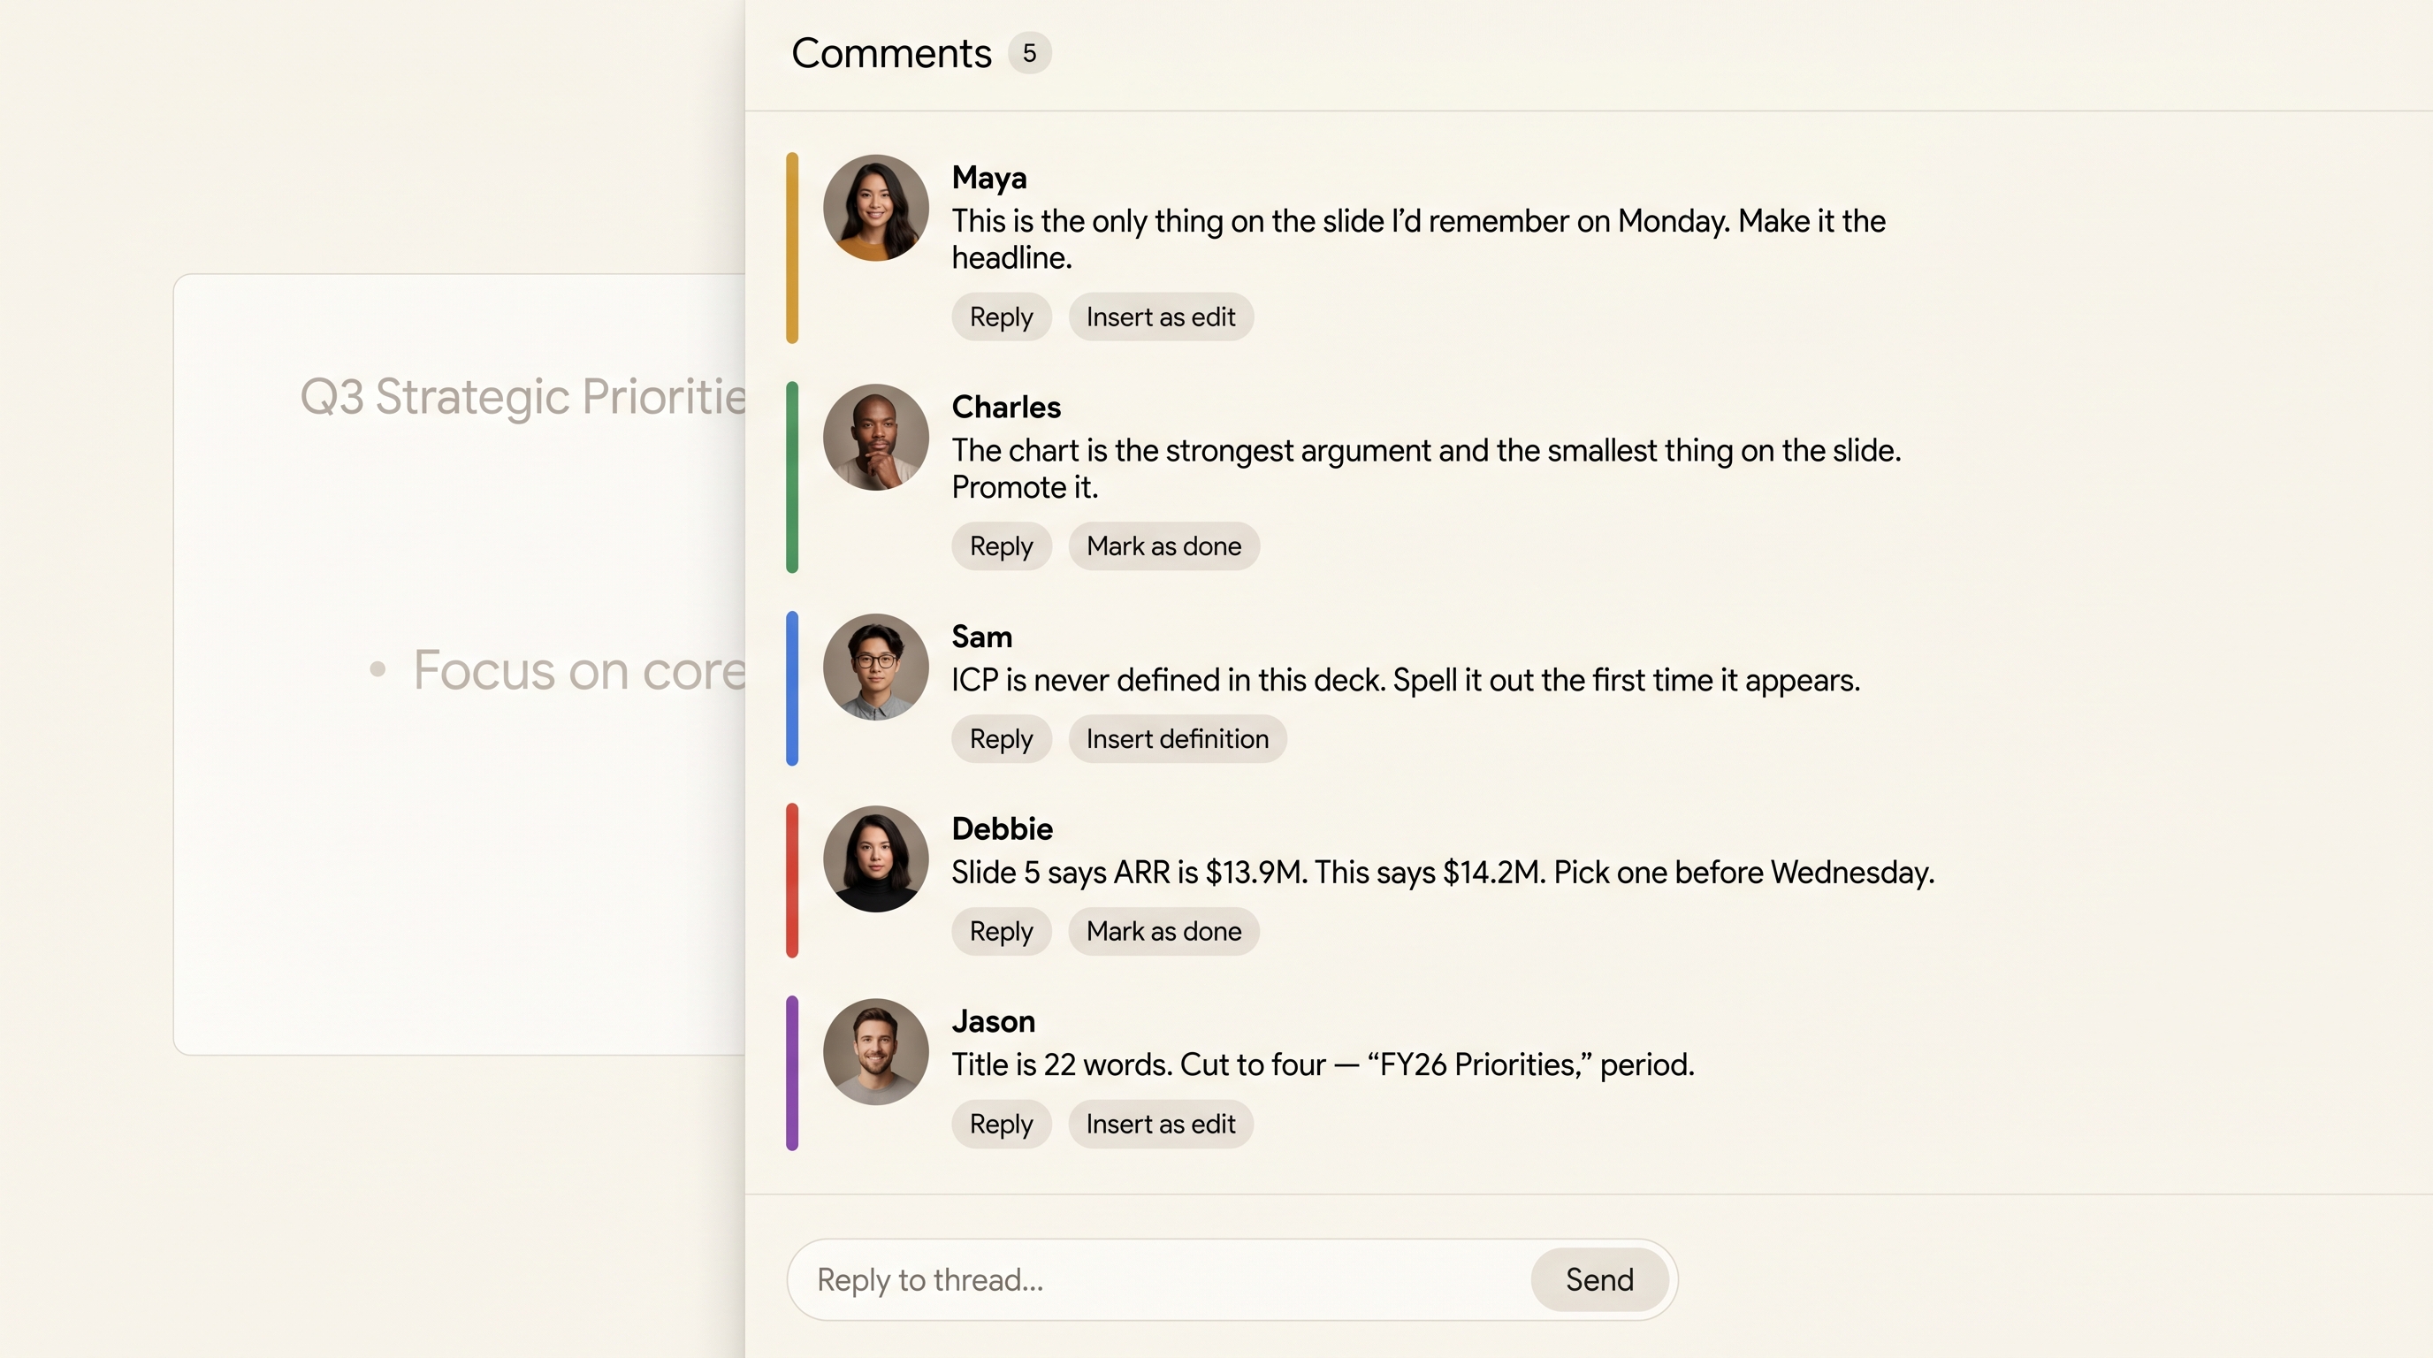The image size is (2433, 1358).
Task: Click the comments count badge
Action: [x=1029, y=53]
